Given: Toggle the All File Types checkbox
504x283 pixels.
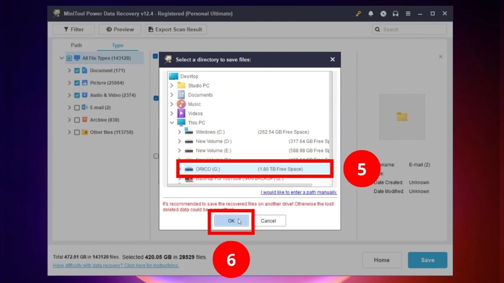Looking at the screenshot, I should tap(69, 58).
